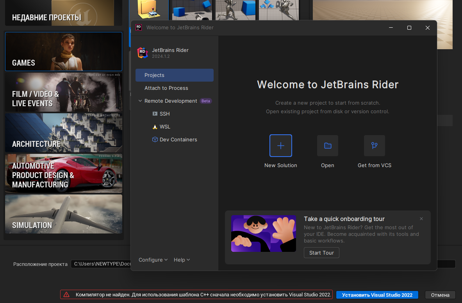Click the project location path field
Viewport: 462px width, 303px height.
(x=100, y=264)
